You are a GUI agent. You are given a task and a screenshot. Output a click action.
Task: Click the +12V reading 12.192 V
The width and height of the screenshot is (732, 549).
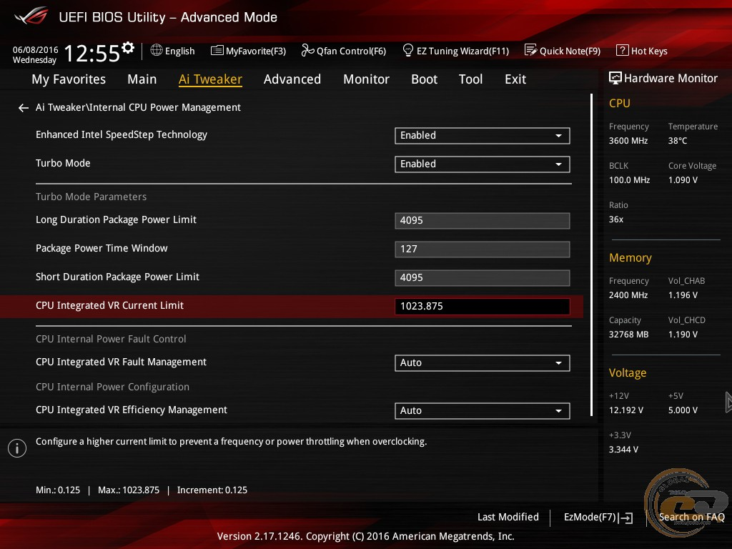coord(626,410)
